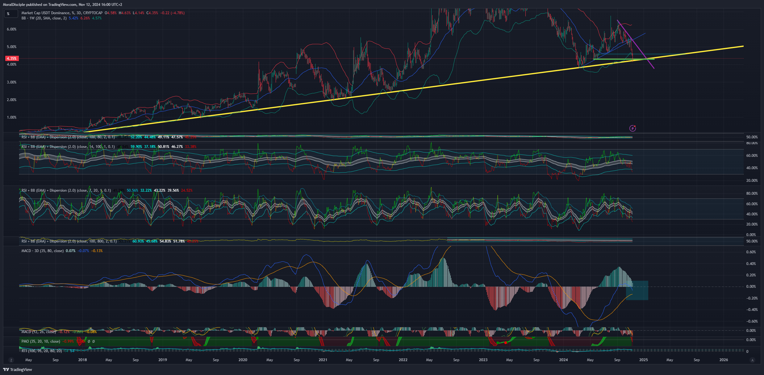Click the blue BB basis value 5.42%
The image size is (764, 375).
tap(73, 18)
